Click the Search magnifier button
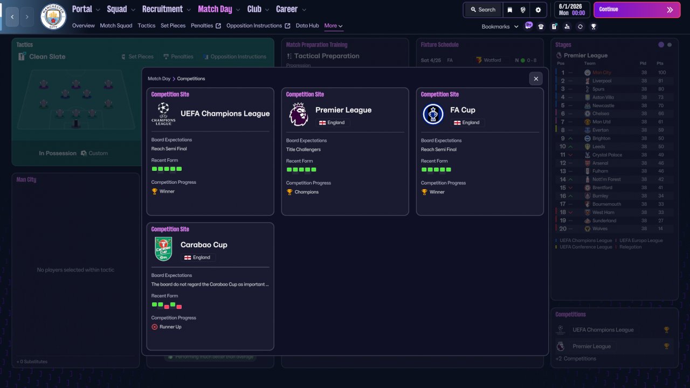 (482, 10)
